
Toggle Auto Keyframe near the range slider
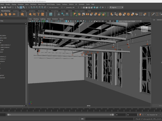pos(140,115)
